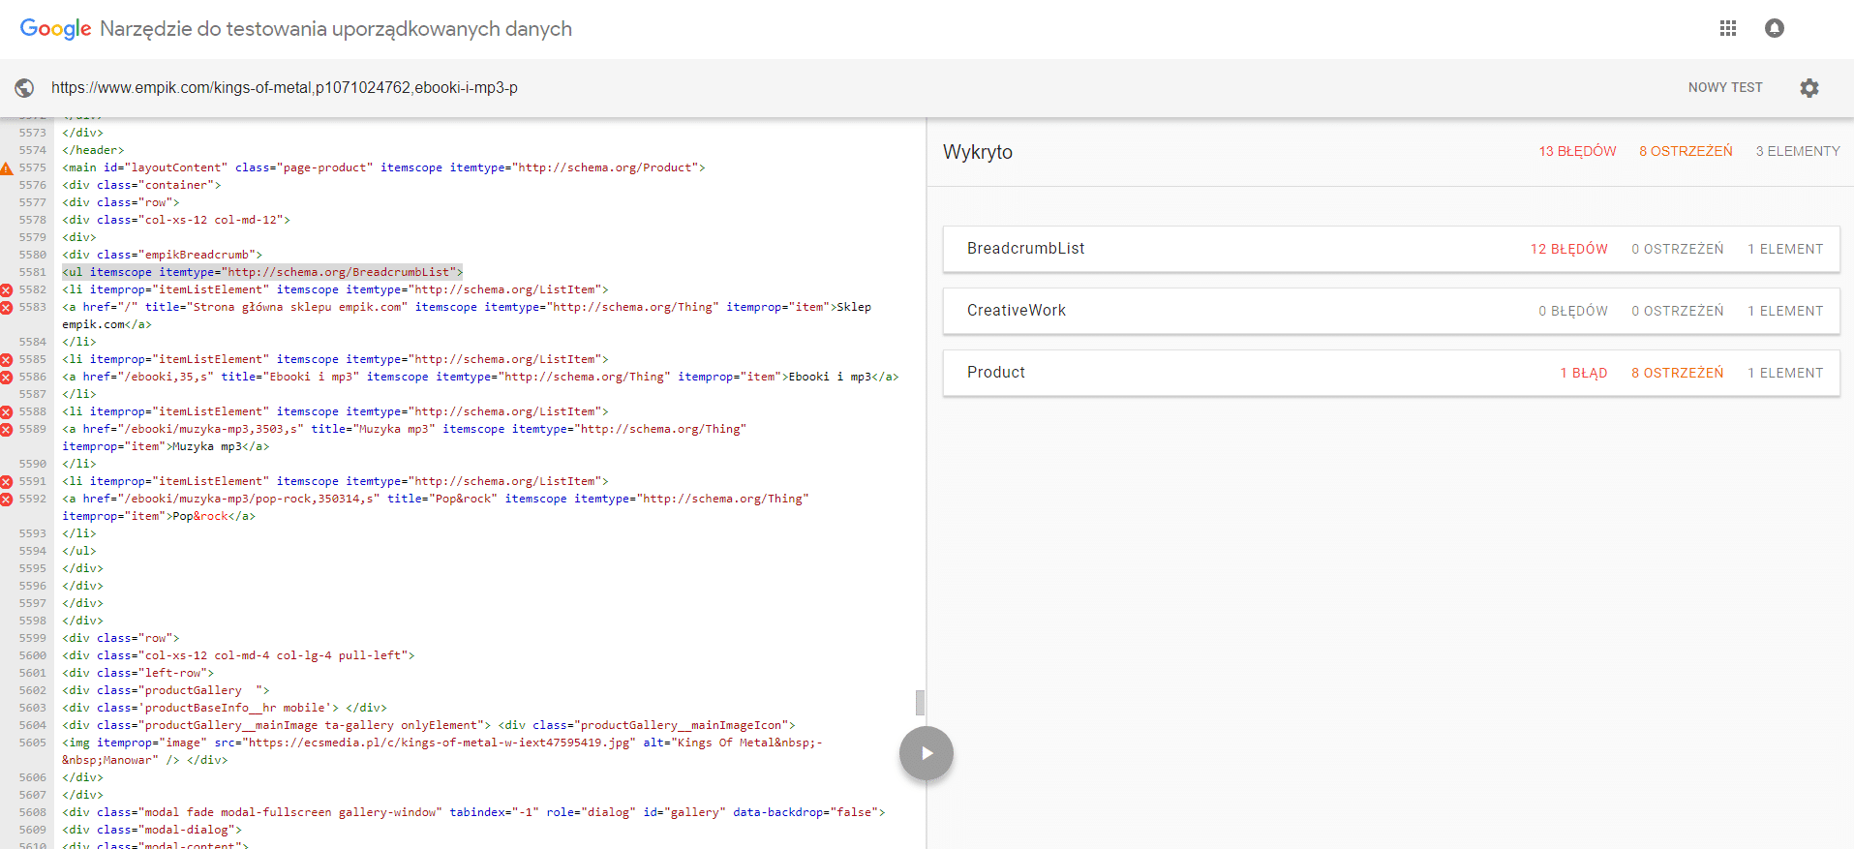Click the empikBreadcrumb div code line

point(163,255)
